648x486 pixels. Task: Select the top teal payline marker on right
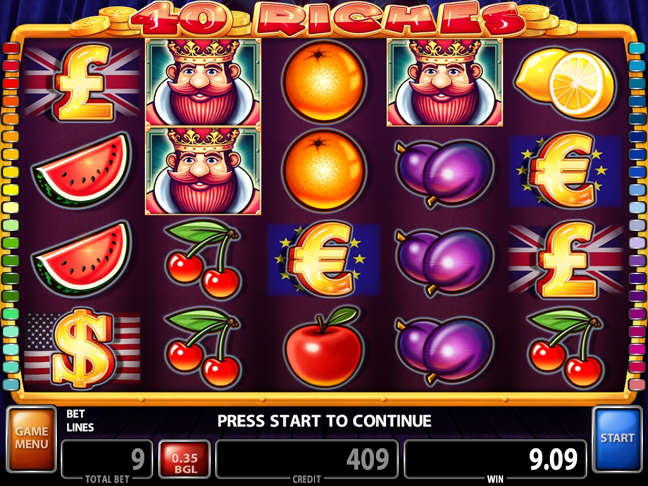click(x=637, y=48)
